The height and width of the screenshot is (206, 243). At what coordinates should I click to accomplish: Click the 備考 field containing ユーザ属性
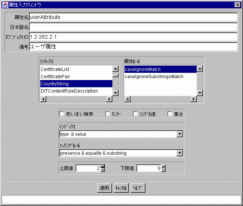click(133, 47)
